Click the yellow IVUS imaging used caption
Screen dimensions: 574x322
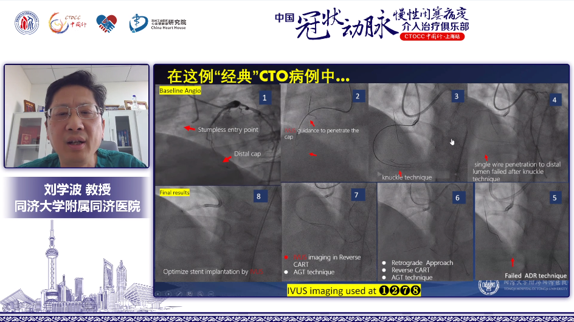[354, 290]
